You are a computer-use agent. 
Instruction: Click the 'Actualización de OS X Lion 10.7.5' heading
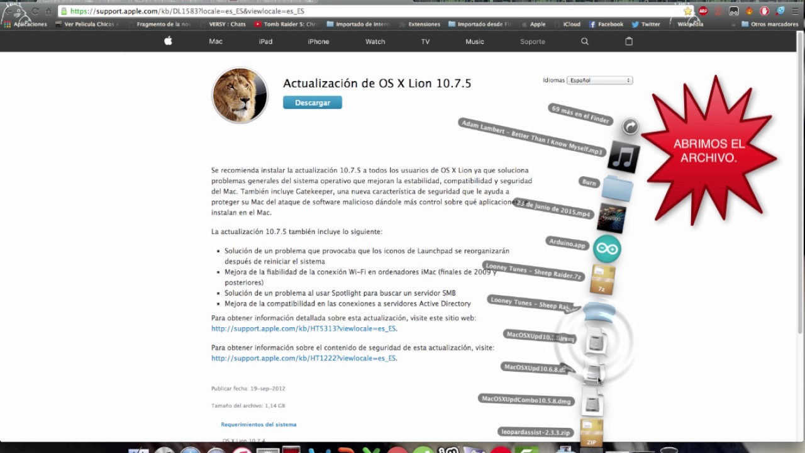click(x=377, y=83)
